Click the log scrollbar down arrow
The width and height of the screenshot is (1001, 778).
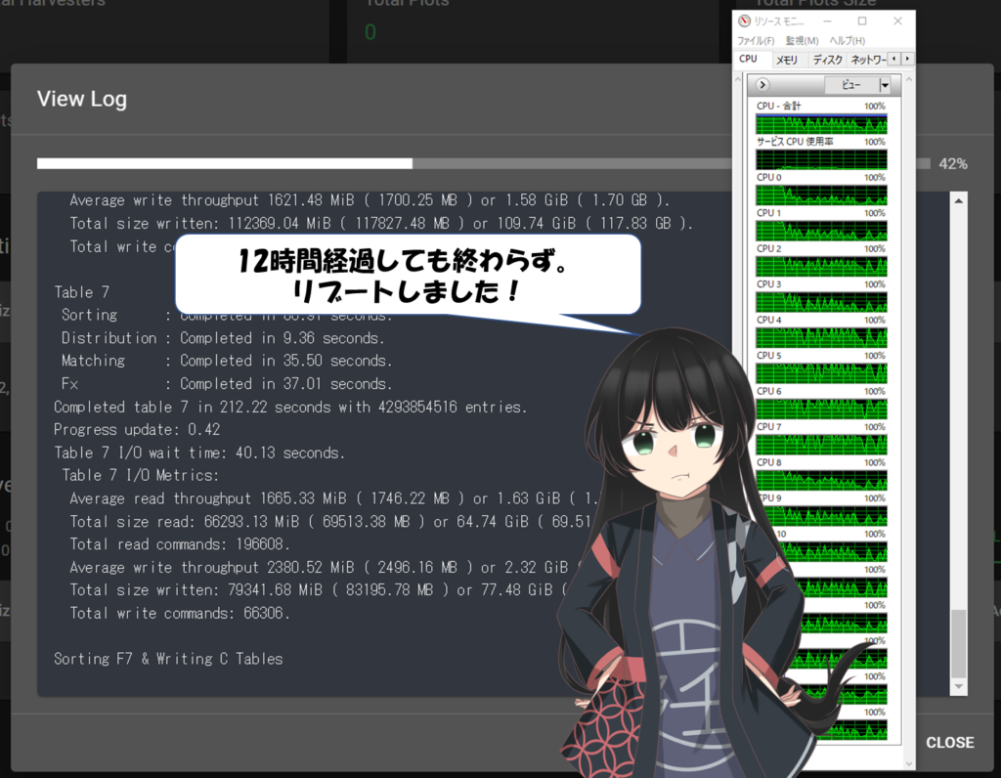point(958,687)
